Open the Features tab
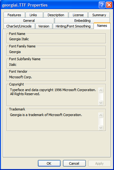 click(14, 15)
